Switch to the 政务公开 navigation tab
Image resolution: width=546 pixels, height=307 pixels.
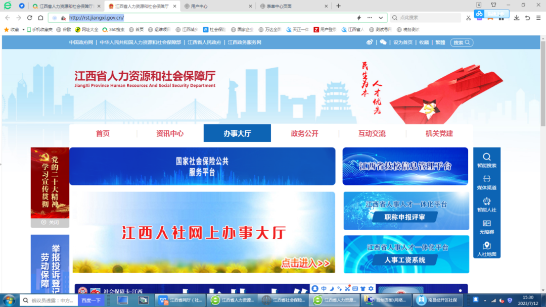tap(304, 133)
